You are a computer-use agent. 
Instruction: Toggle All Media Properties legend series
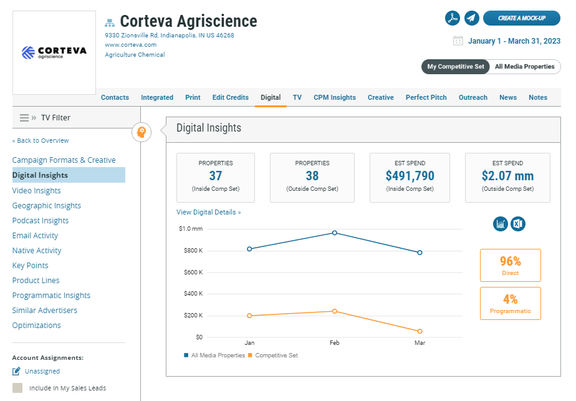click(x=214, y=355)
